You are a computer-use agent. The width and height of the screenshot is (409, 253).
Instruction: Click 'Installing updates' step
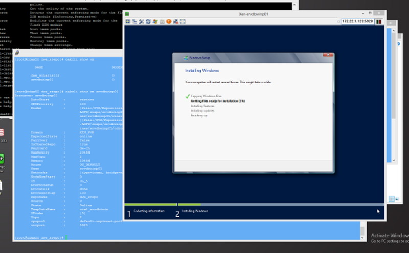(202, 111)
